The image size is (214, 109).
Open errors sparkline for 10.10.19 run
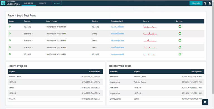click(x=150, y=54)
